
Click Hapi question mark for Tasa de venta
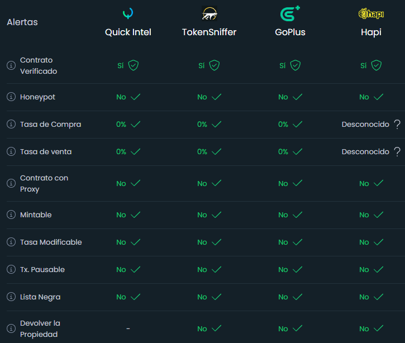pos(397,151)
